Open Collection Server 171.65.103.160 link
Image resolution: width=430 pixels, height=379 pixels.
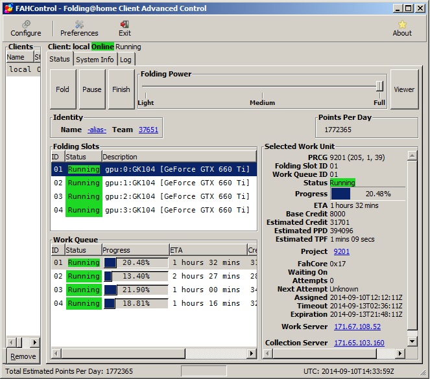pos(359,343)
